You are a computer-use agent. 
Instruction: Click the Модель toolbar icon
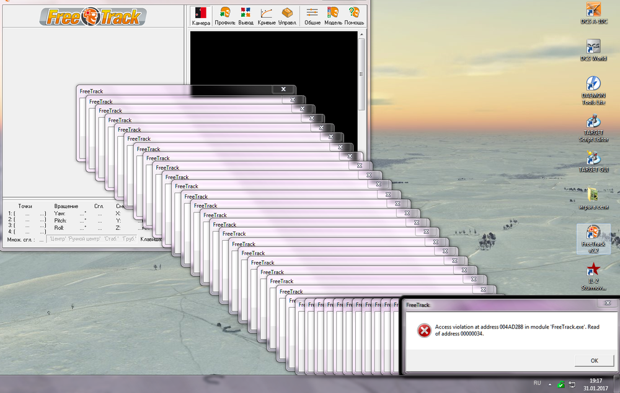(x=332, y=14)
